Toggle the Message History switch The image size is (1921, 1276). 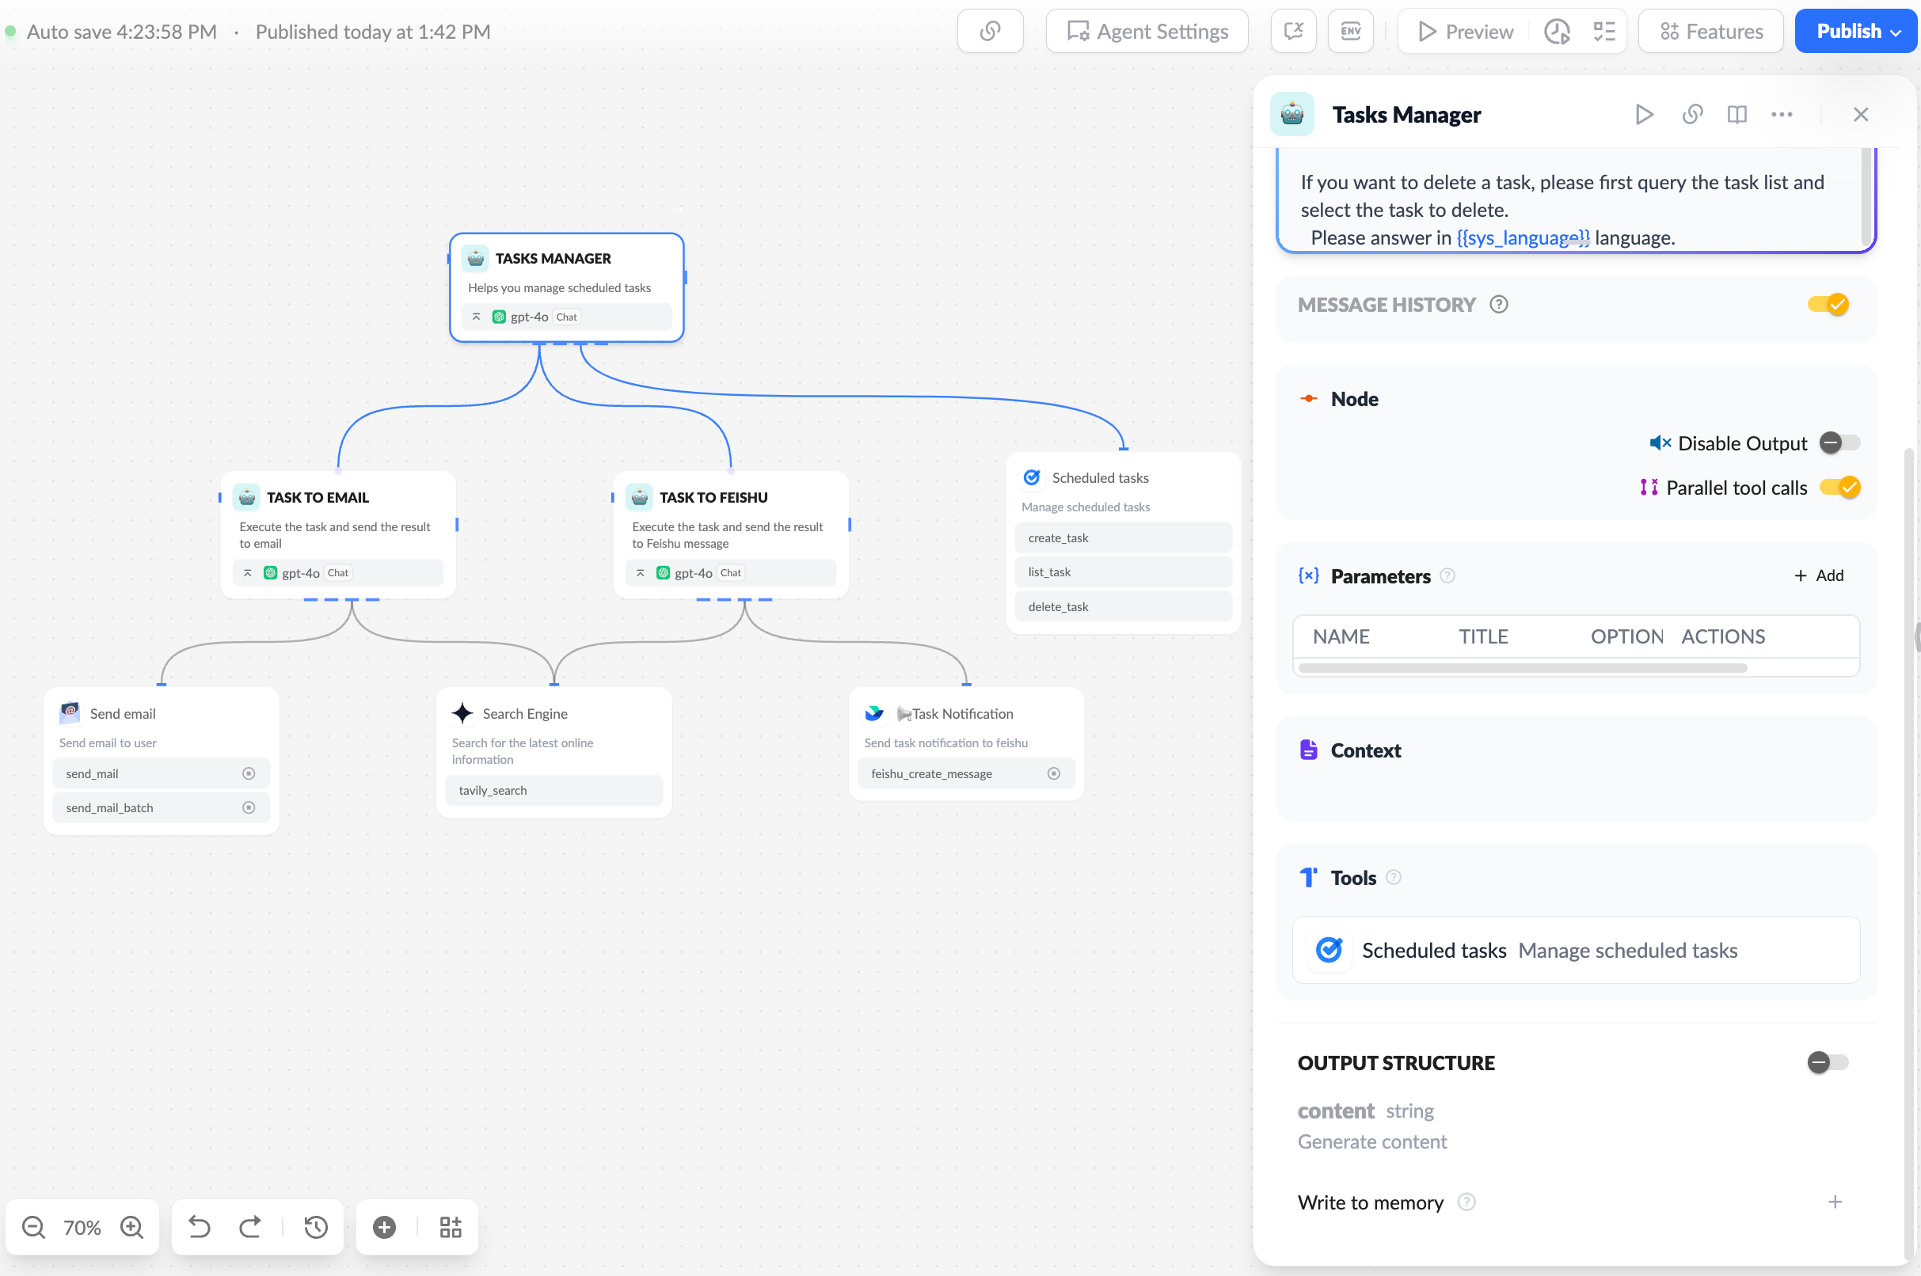click(x=1828, y=304)
